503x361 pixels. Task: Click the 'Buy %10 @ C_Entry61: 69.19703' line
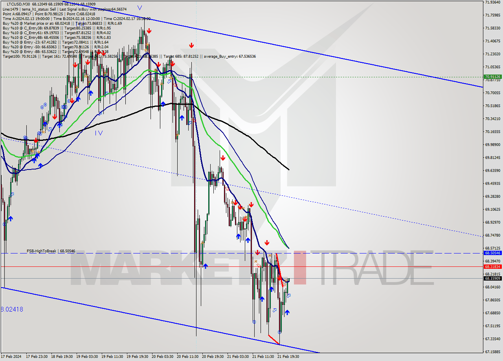(57, 33)
